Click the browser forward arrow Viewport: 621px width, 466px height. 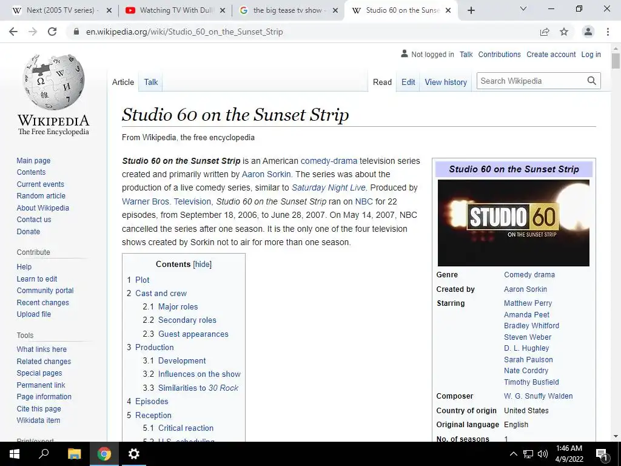click(33, 32)
